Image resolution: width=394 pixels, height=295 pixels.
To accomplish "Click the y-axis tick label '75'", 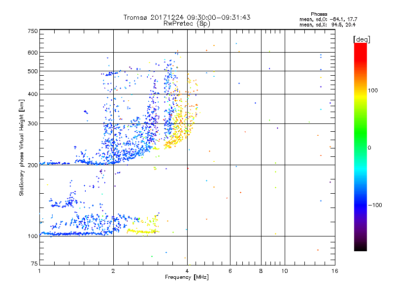I will click(x=34, y=264).
